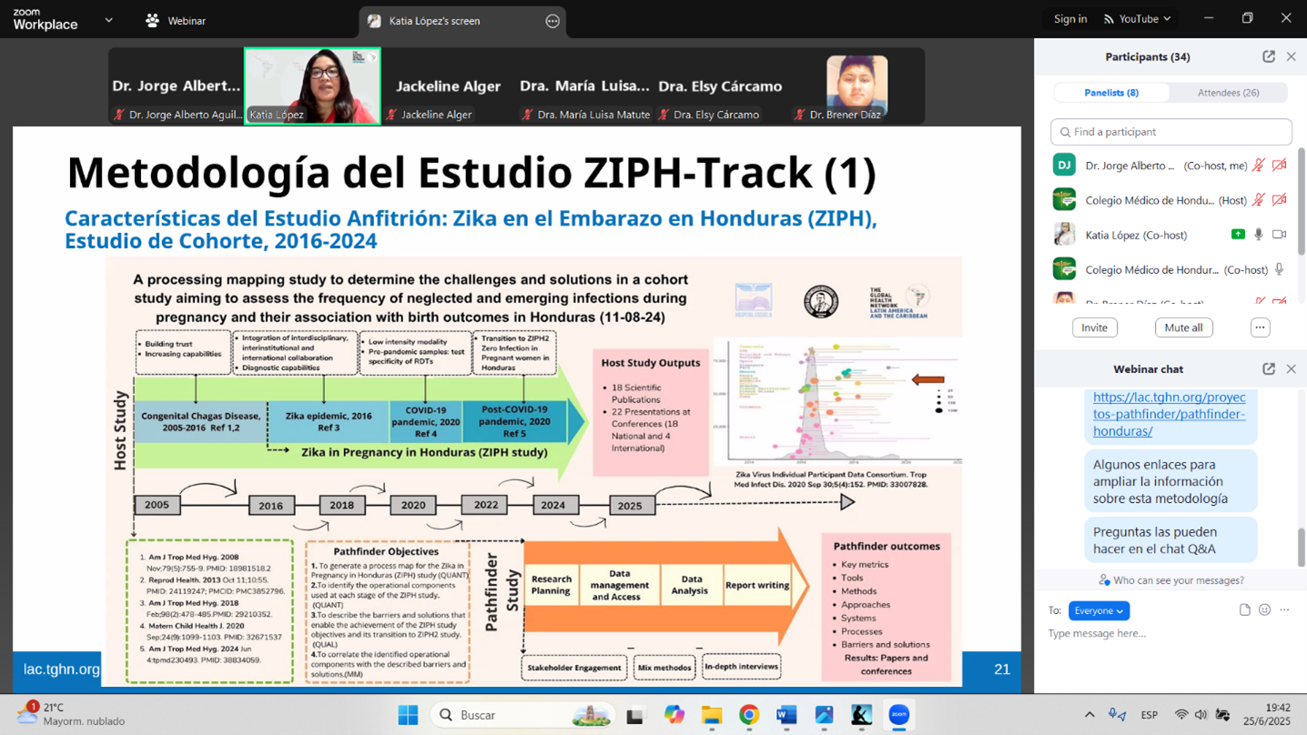Open the Photos app from taskbar
Screen dimensions: 1307x735
pos(824,715)
